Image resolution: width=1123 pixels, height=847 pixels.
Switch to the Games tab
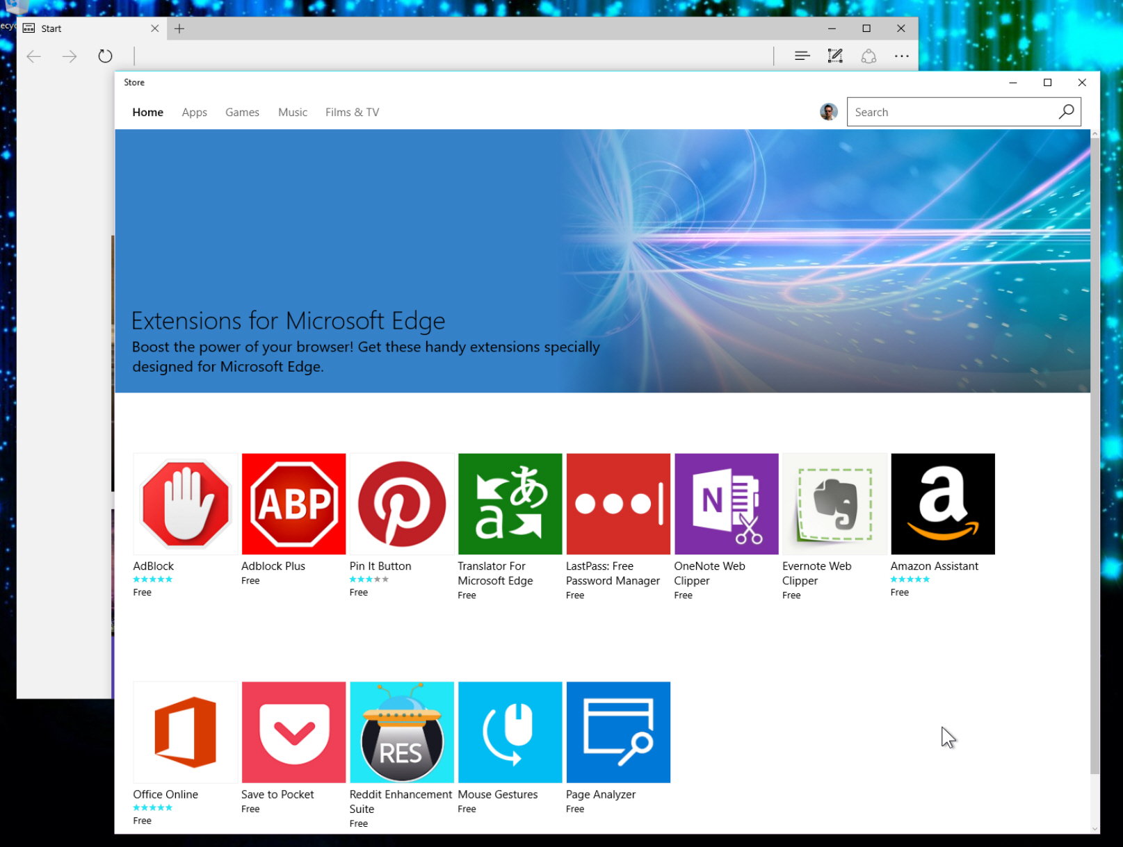[242, 112]
